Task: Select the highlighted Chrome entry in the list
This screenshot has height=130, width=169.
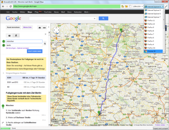Action: click(153, 51)
